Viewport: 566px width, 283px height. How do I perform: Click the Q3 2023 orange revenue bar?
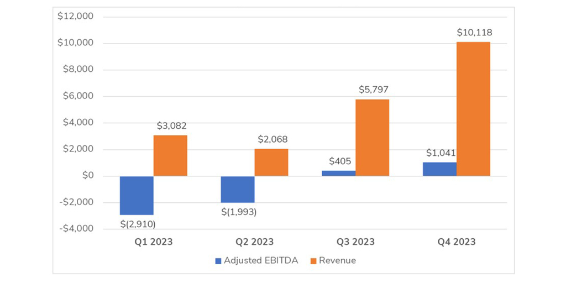click(x=372, y=138)
